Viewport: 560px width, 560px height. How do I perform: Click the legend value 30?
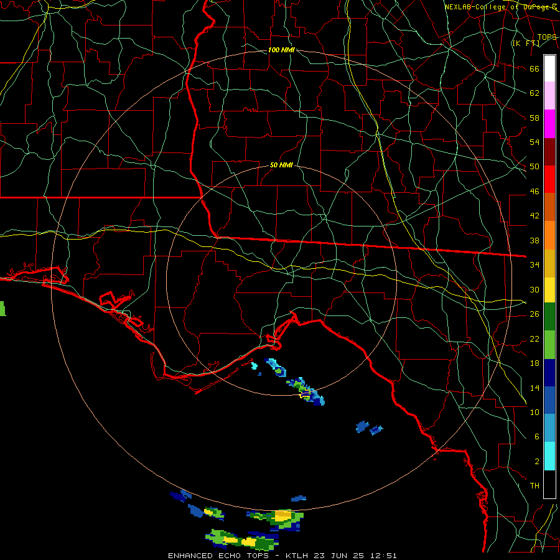pos(534,289)
